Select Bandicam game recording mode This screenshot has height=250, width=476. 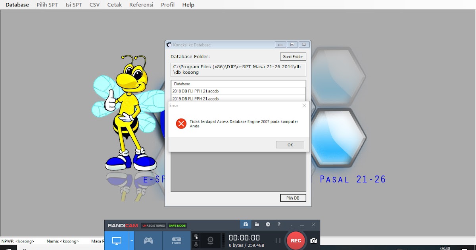pyautogui.click(x=148, y=240)
